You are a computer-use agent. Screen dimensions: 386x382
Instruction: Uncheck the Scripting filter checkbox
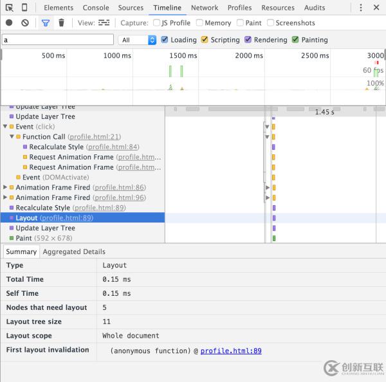pos(205,39)
